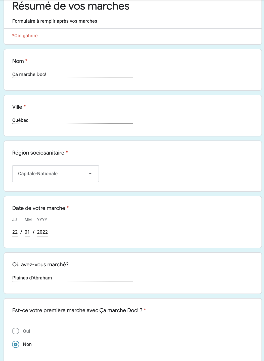The height and width of the screenshot is (361, 264).
Task: Select the Non radio button
Action: (16, 344)
